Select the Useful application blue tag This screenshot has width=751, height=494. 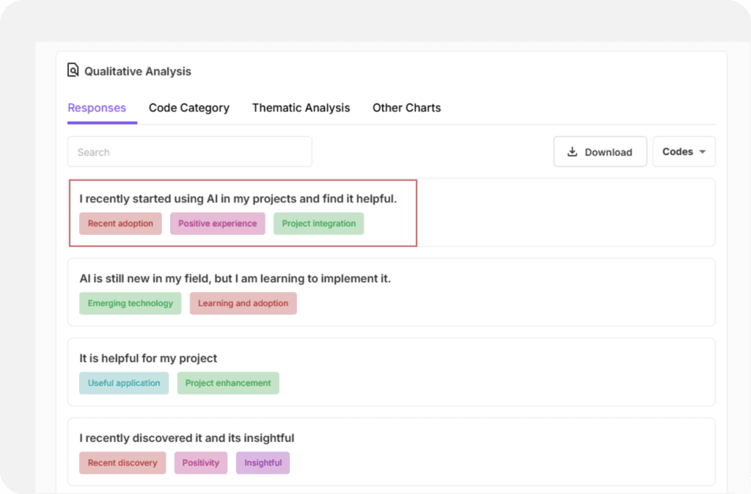coord(123,383)
